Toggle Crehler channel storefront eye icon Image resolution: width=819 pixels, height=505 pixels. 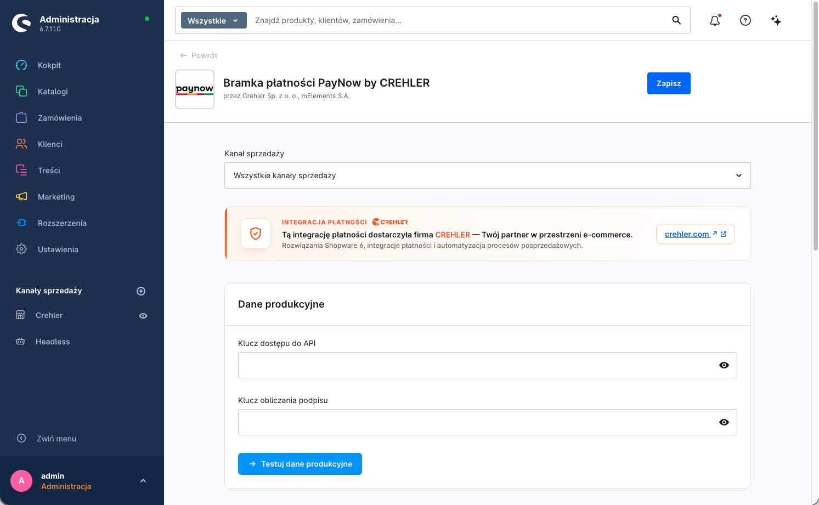tap(143, 316)
